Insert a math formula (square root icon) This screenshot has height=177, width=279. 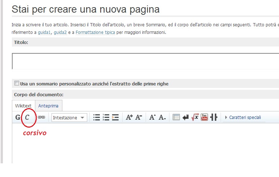click(x=195, y=118)
